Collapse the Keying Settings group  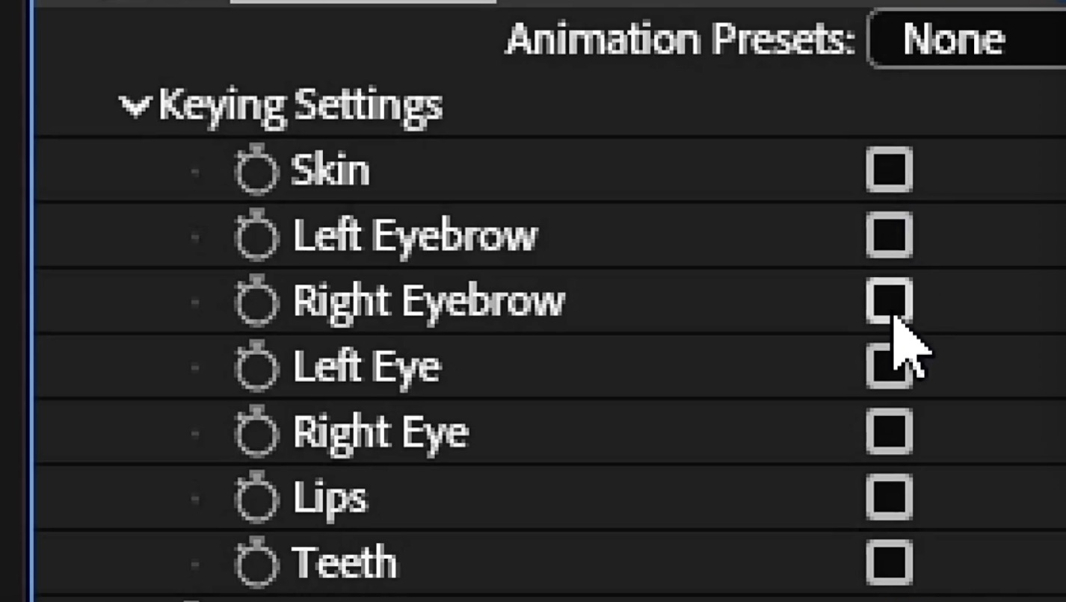[x=135, y=106]
